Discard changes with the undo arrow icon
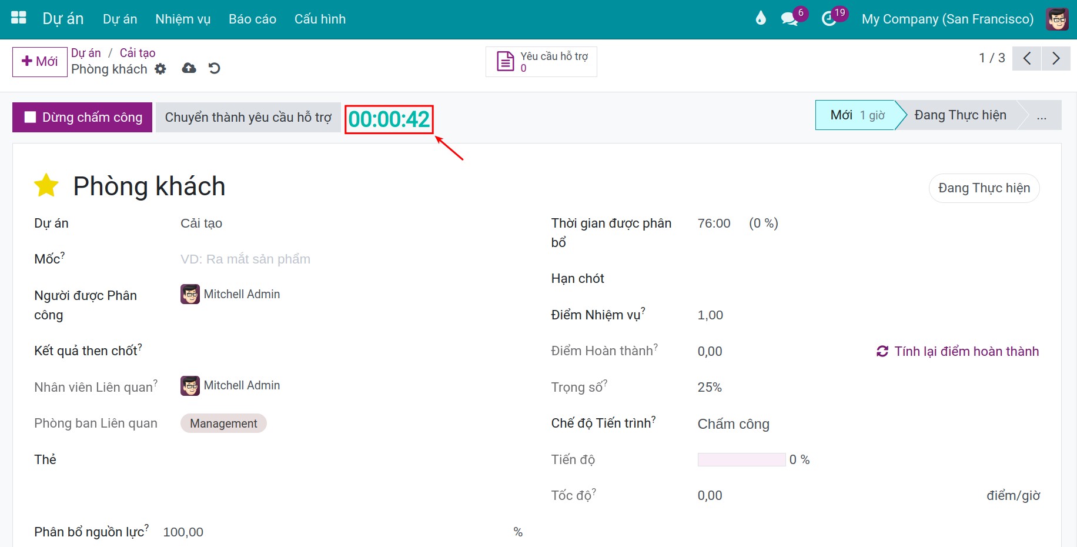 click(215, 68)
